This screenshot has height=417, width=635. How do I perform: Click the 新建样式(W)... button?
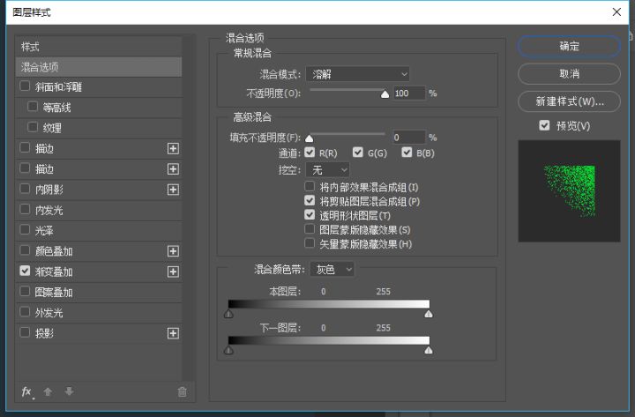tap(569, 101)
